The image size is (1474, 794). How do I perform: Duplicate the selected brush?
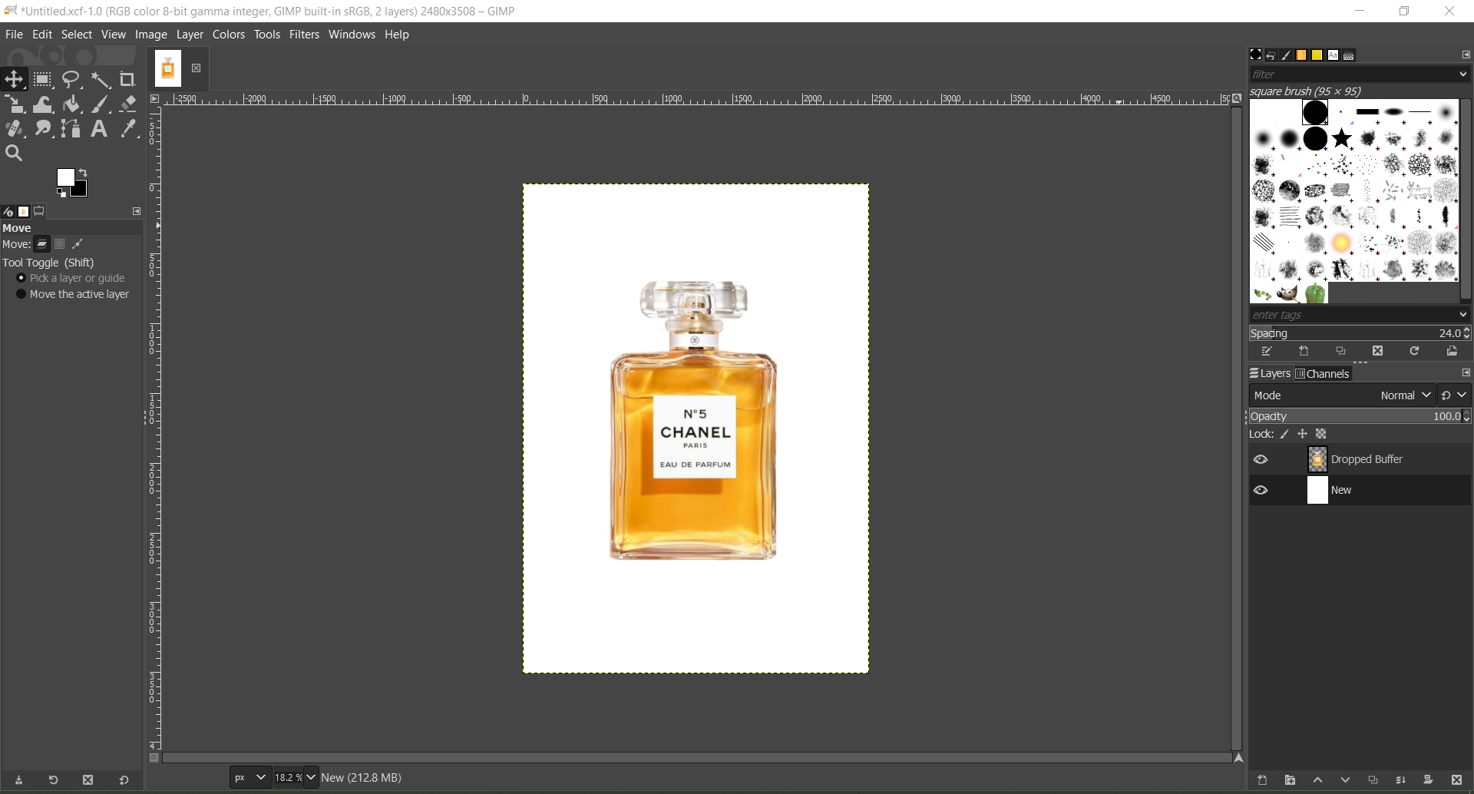(x=1341, y=352)
